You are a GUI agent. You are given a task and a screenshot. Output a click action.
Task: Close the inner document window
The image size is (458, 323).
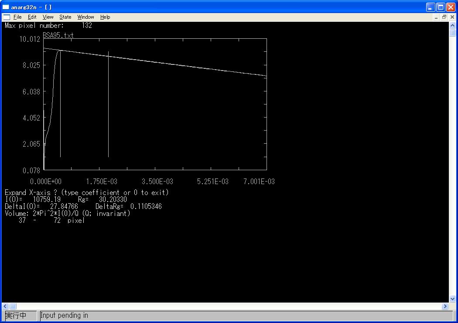(452, 17)
